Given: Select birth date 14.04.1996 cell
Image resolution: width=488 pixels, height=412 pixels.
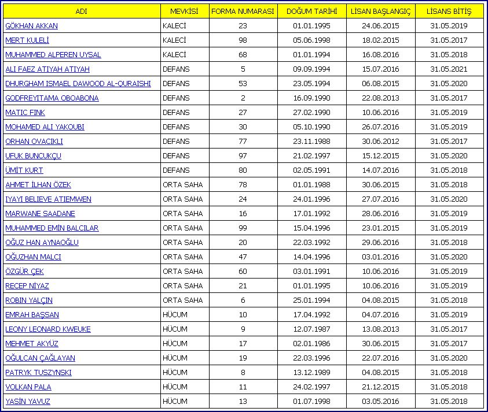Looking at the screenshot, I should coord(312,257).
